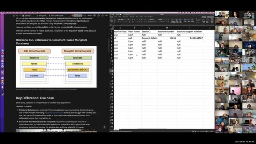Select row 13 header in Excel
The width and height of the screenshot is (256, 144).
(x=112, y=71)
